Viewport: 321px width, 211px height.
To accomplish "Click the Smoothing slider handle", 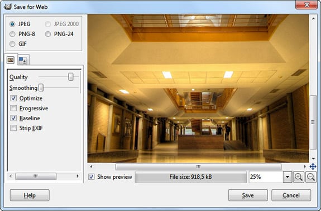I will [41, 87].
